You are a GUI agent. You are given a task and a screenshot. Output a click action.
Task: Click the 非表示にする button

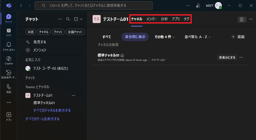click(227, 57)
